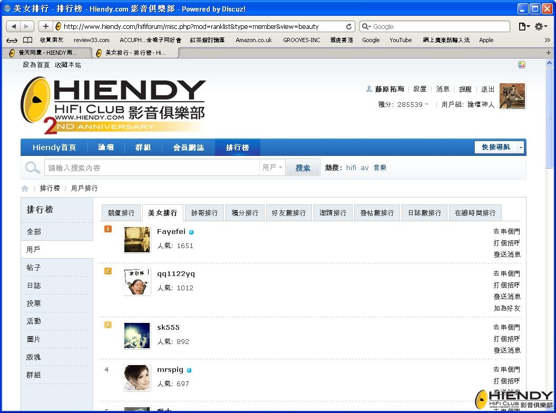Click 加為好友 to friend qq1122yq

click(x=507, y=308)
